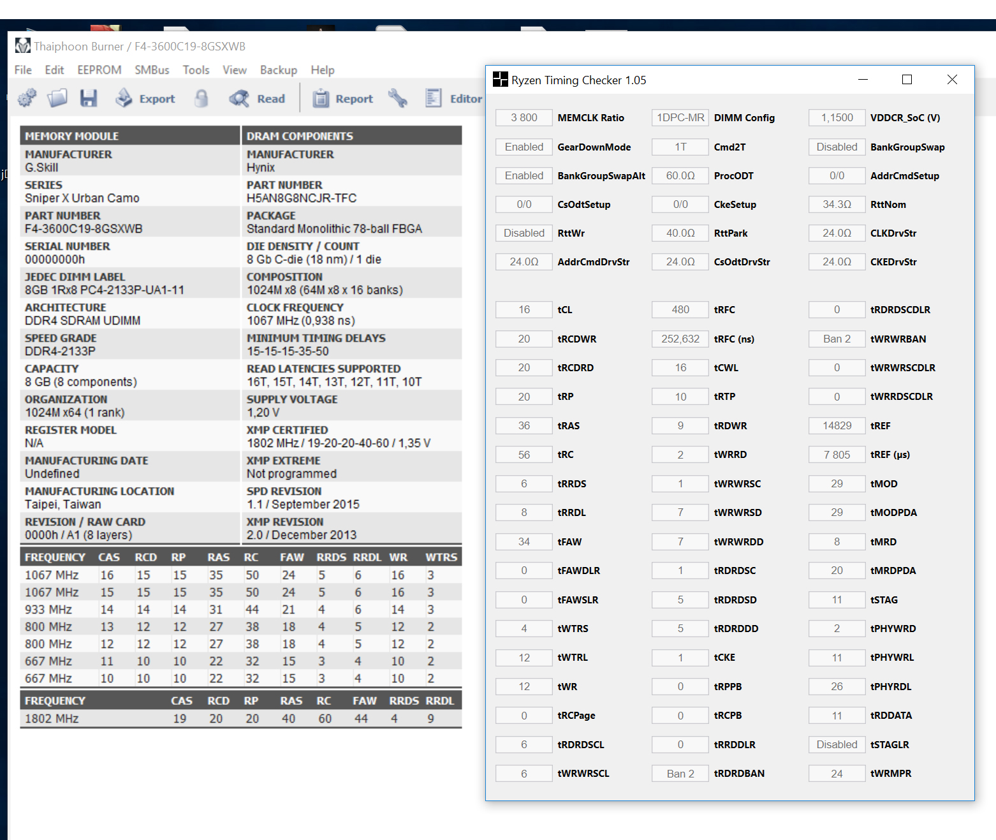Click the Ryzen Timing Checker title bar icon
996x840 pixels.
coord(501,80)
